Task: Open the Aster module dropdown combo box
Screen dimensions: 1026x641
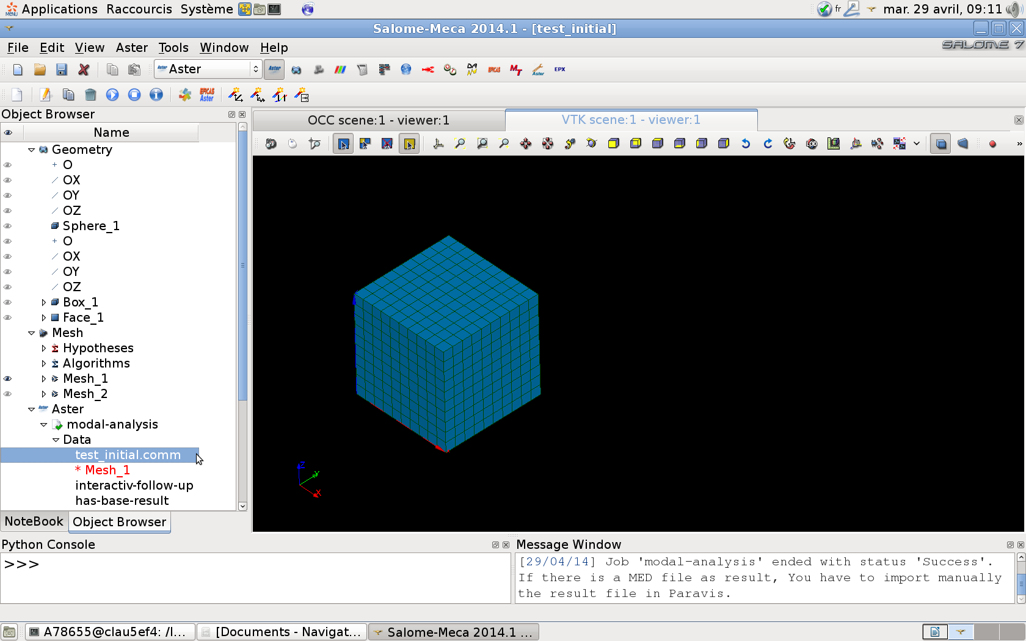Action: pos(208,70)
